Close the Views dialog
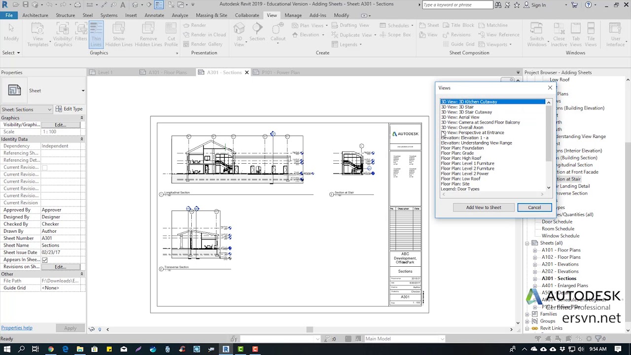The width and height of the screenshot is (631, 355). pos(550,88)
